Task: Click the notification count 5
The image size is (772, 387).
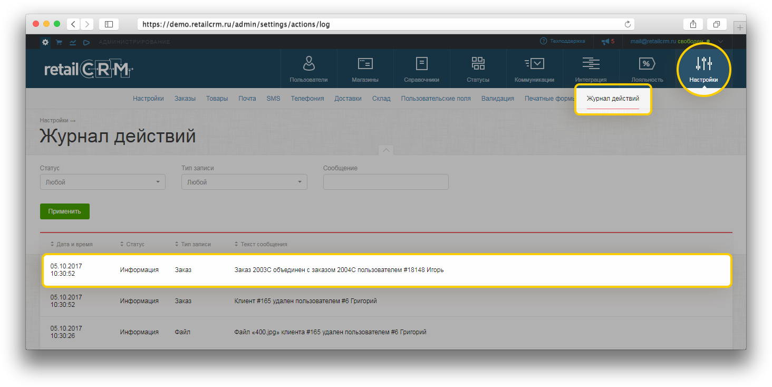Action: point(613,41)
